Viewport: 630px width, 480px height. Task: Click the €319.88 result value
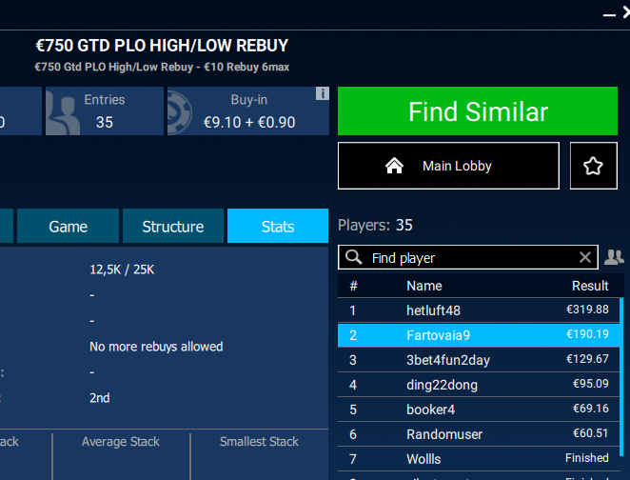point(587,310)
